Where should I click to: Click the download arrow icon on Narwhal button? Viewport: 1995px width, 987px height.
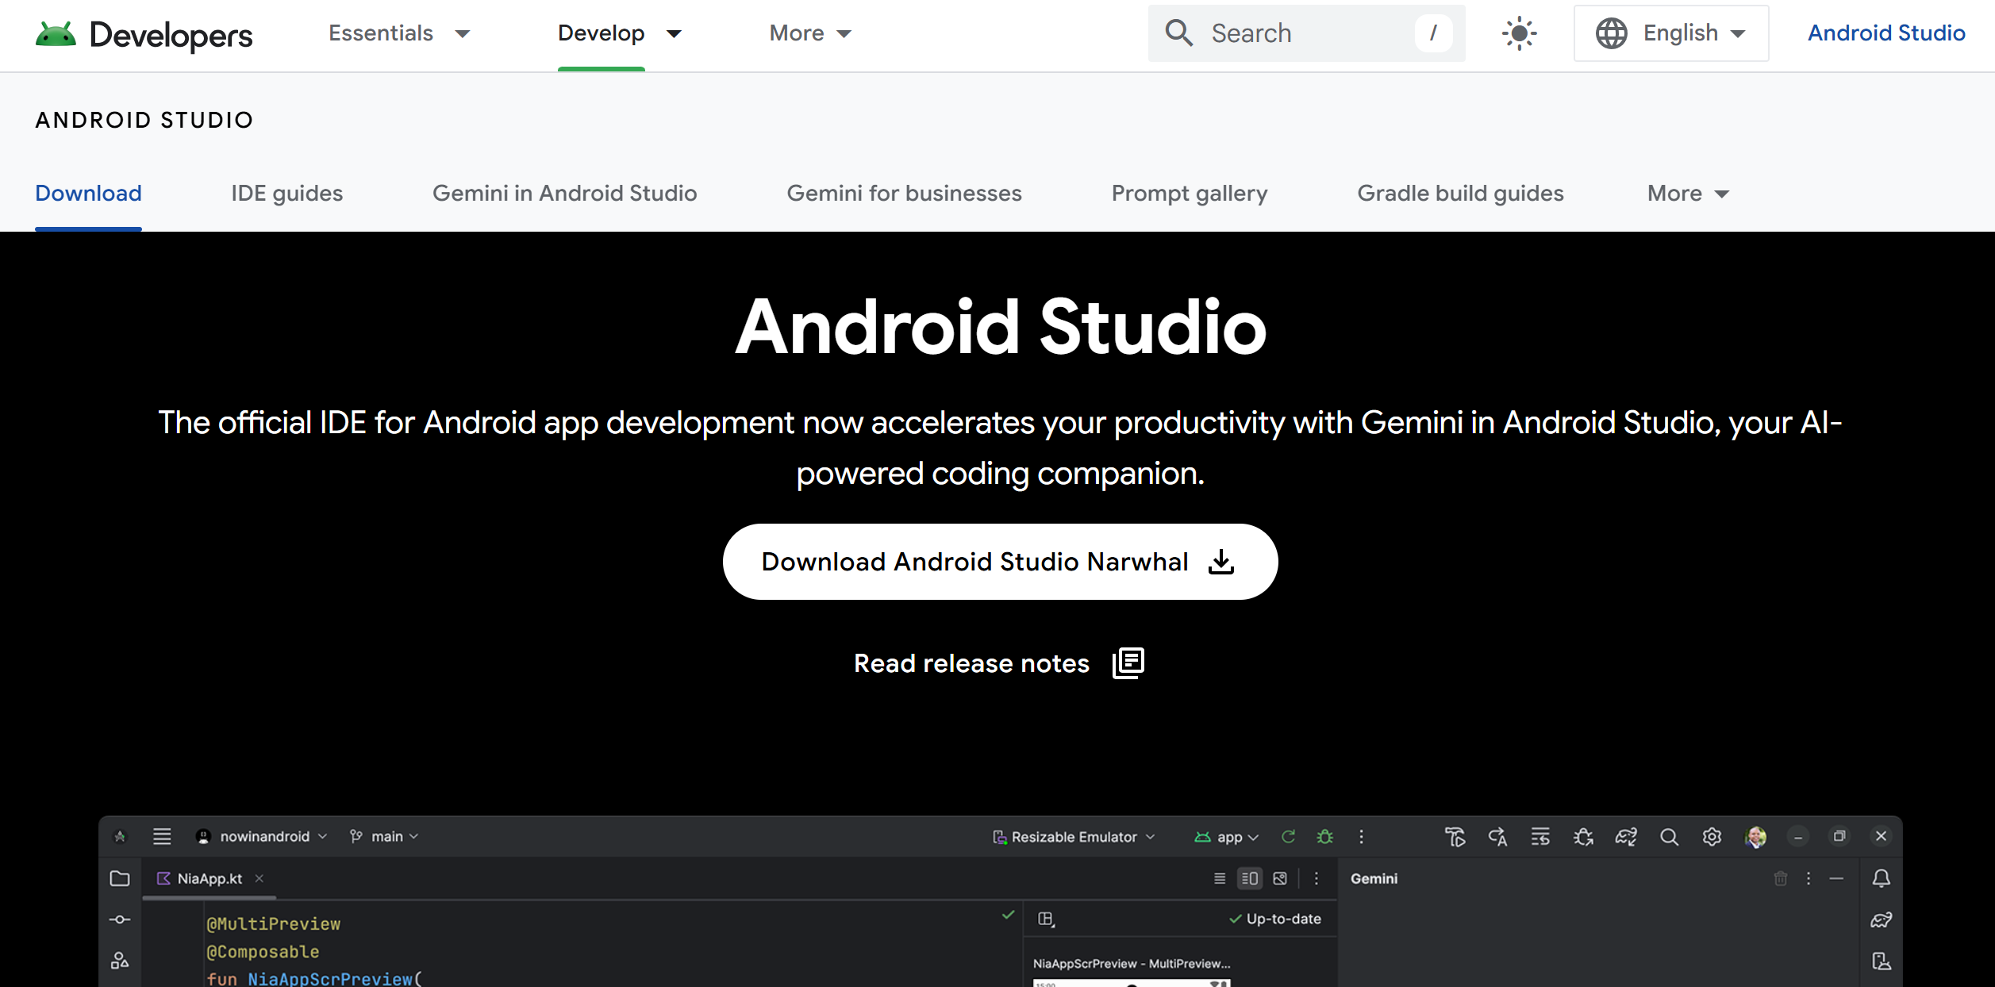click(1220, 562)
